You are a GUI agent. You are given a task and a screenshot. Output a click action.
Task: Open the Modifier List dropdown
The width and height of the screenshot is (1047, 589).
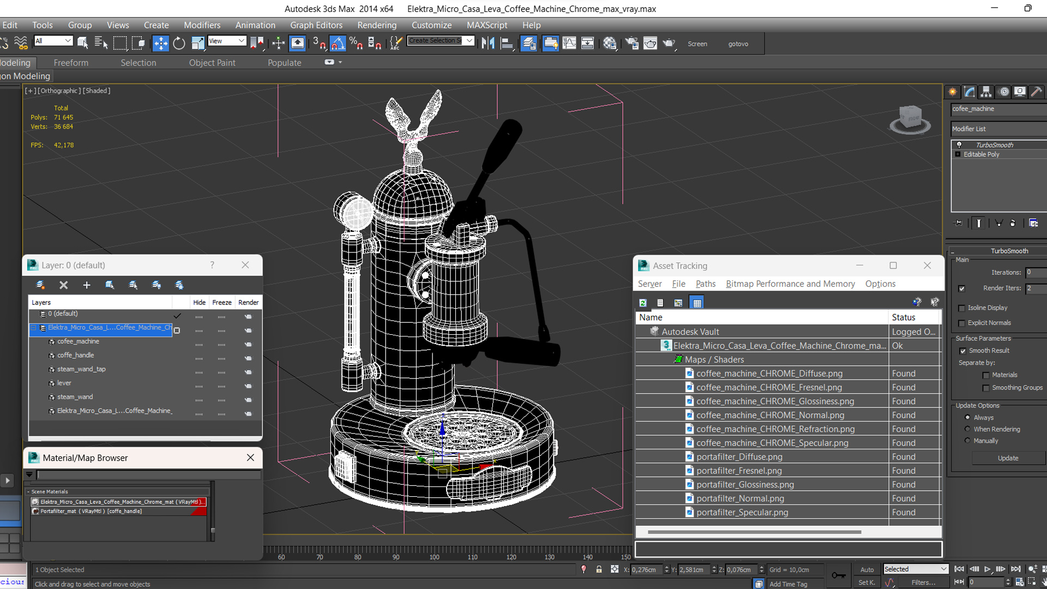coord(998,129)
